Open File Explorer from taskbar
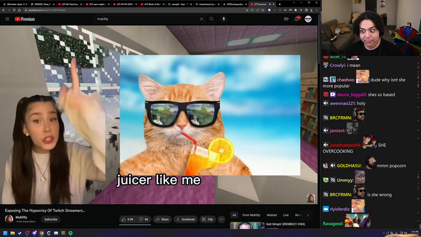The height and width of the screenshot is (237, 421). [x=12, y=233]
